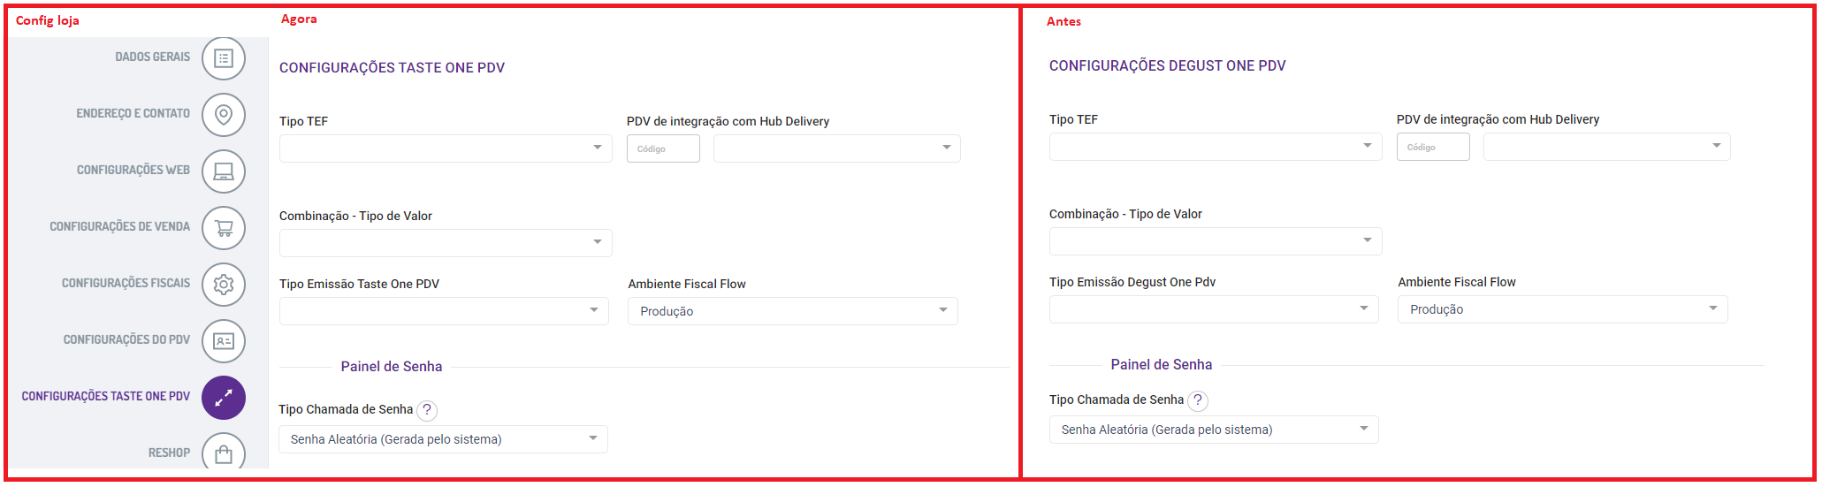Open Ambiente Fiscal Flow dropdown in Agora panel

(x=792, y=311)
